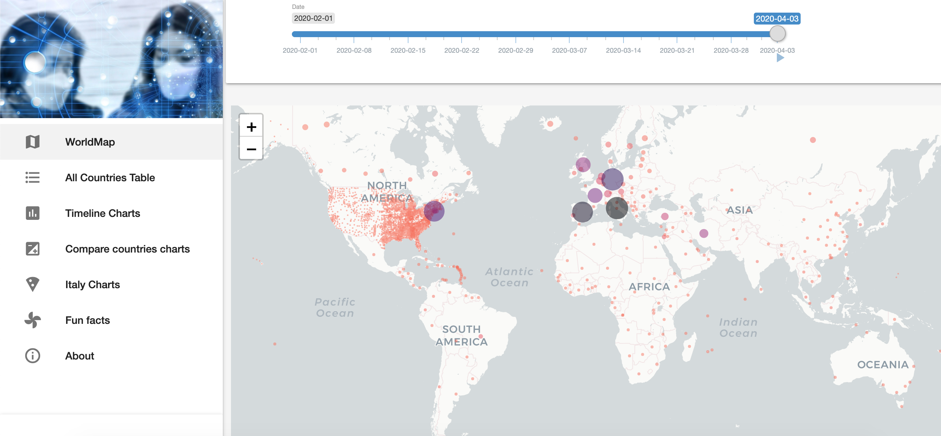Click the All Countries Table list icon
Viewport: 941px width, 436px height.
pyautogui.click(x=32, y=178)
